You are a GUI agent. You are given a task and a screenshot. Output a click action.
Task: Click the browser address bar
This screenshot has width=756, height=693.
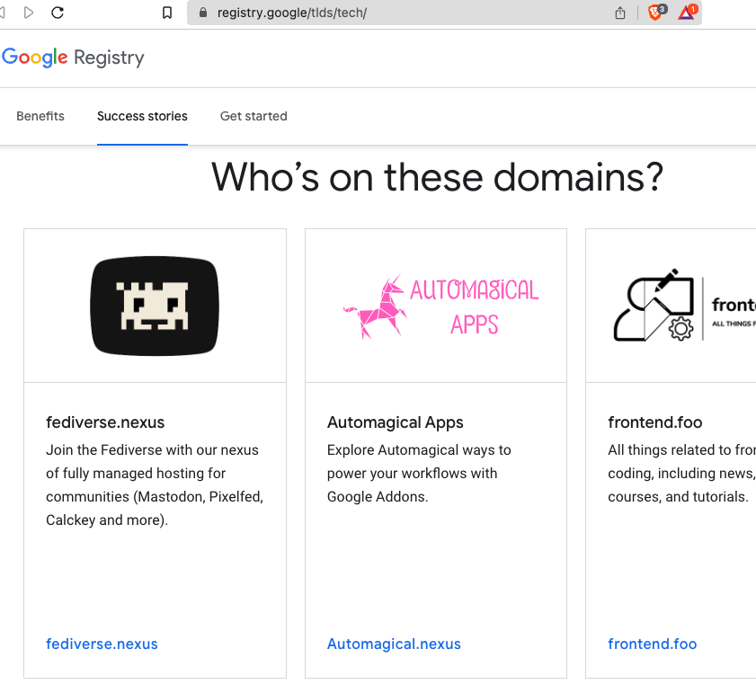pyautogui.click(x=360, y=13)
